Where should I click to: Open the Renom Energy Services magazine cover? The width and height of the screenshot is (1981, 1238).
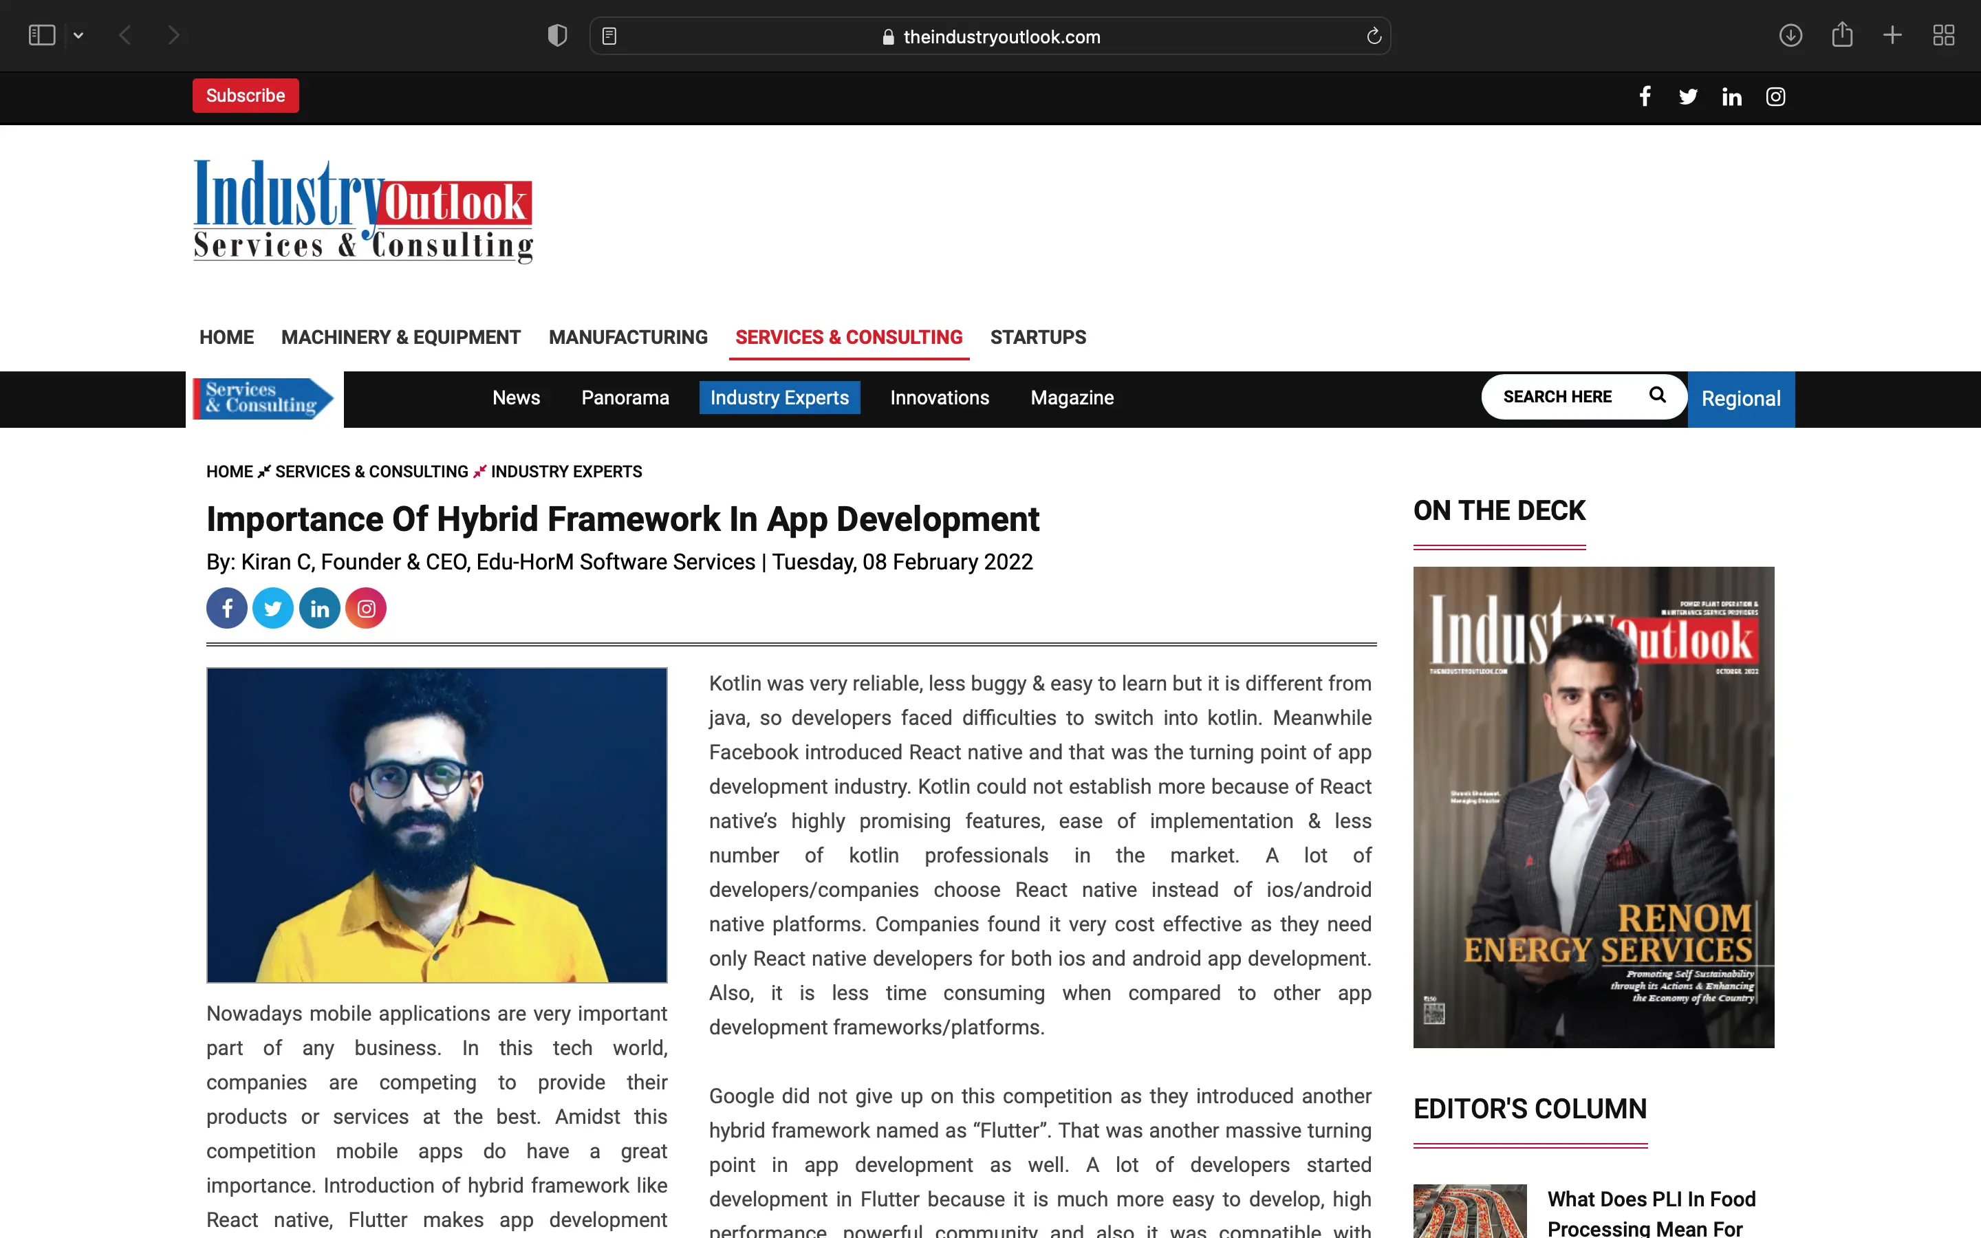[x=1593, y=807]
